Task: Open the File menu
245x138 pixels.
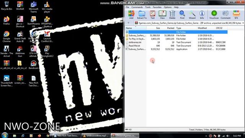Action: click(127, 7)
